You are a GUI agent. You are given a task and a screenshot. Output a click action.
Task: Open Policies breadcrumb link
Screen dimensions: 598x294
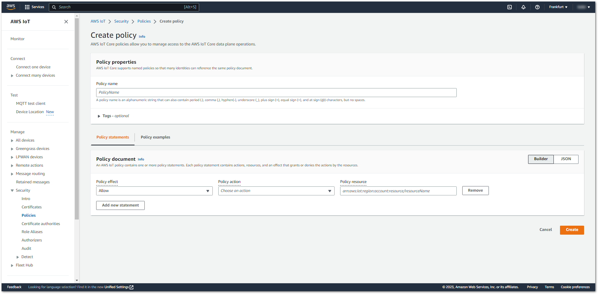click(x=144, y=21)
